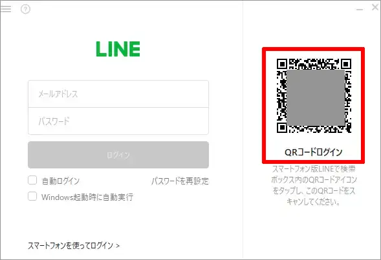This screenshot has height=260, width=381.
Task: Focus the メールアドレス input field
Action: click(x=118, y=94)
